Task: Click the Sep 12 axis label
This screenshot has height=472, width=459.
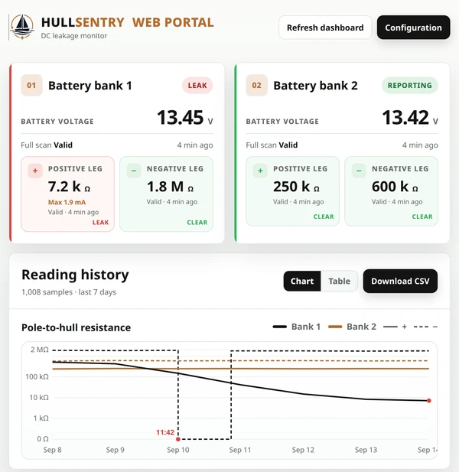Action: pos(303,450)
